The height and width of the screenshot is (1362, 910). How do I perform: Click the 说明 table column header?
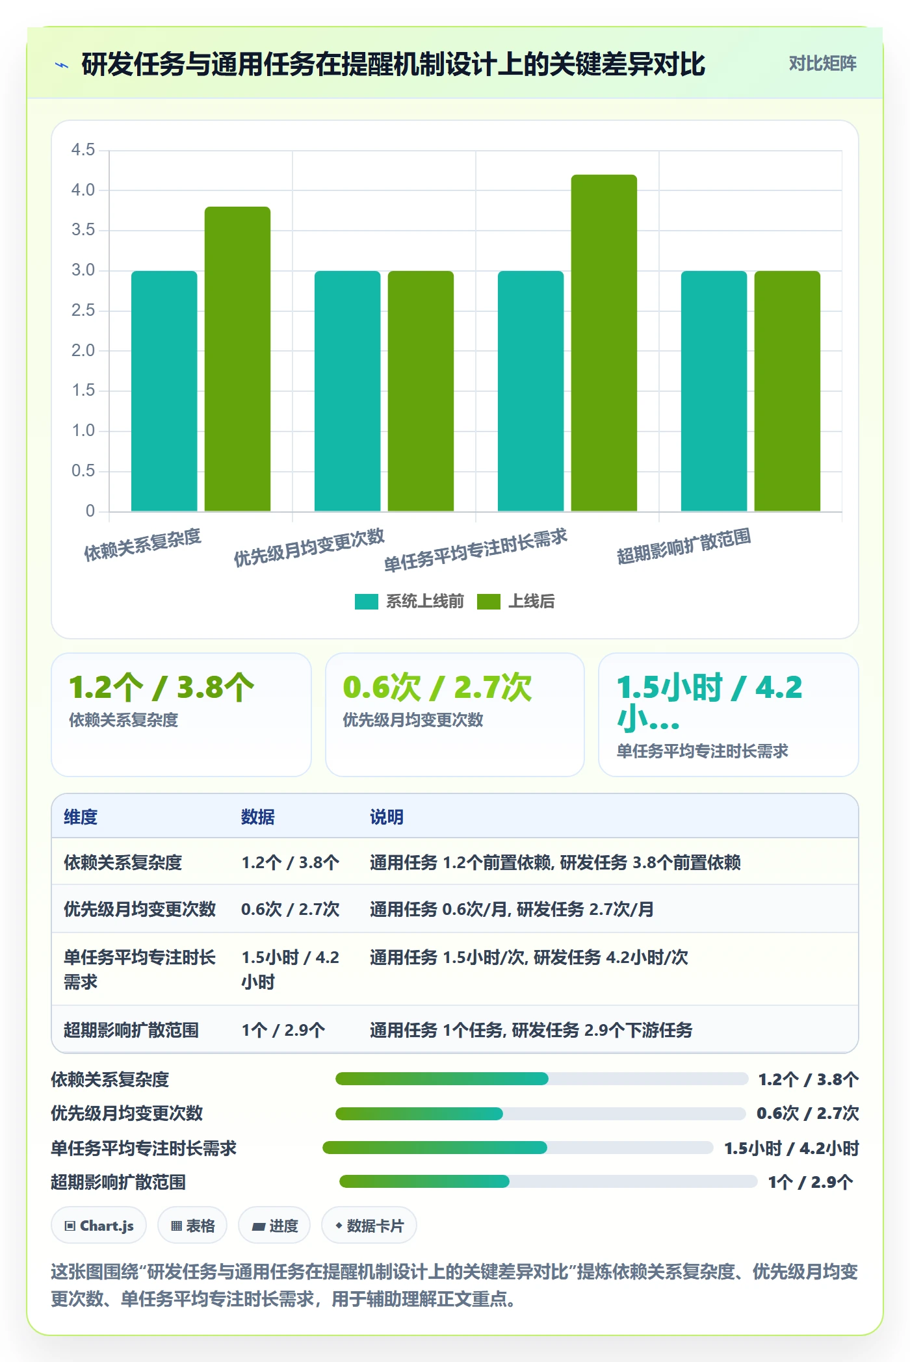click(387, 817)
